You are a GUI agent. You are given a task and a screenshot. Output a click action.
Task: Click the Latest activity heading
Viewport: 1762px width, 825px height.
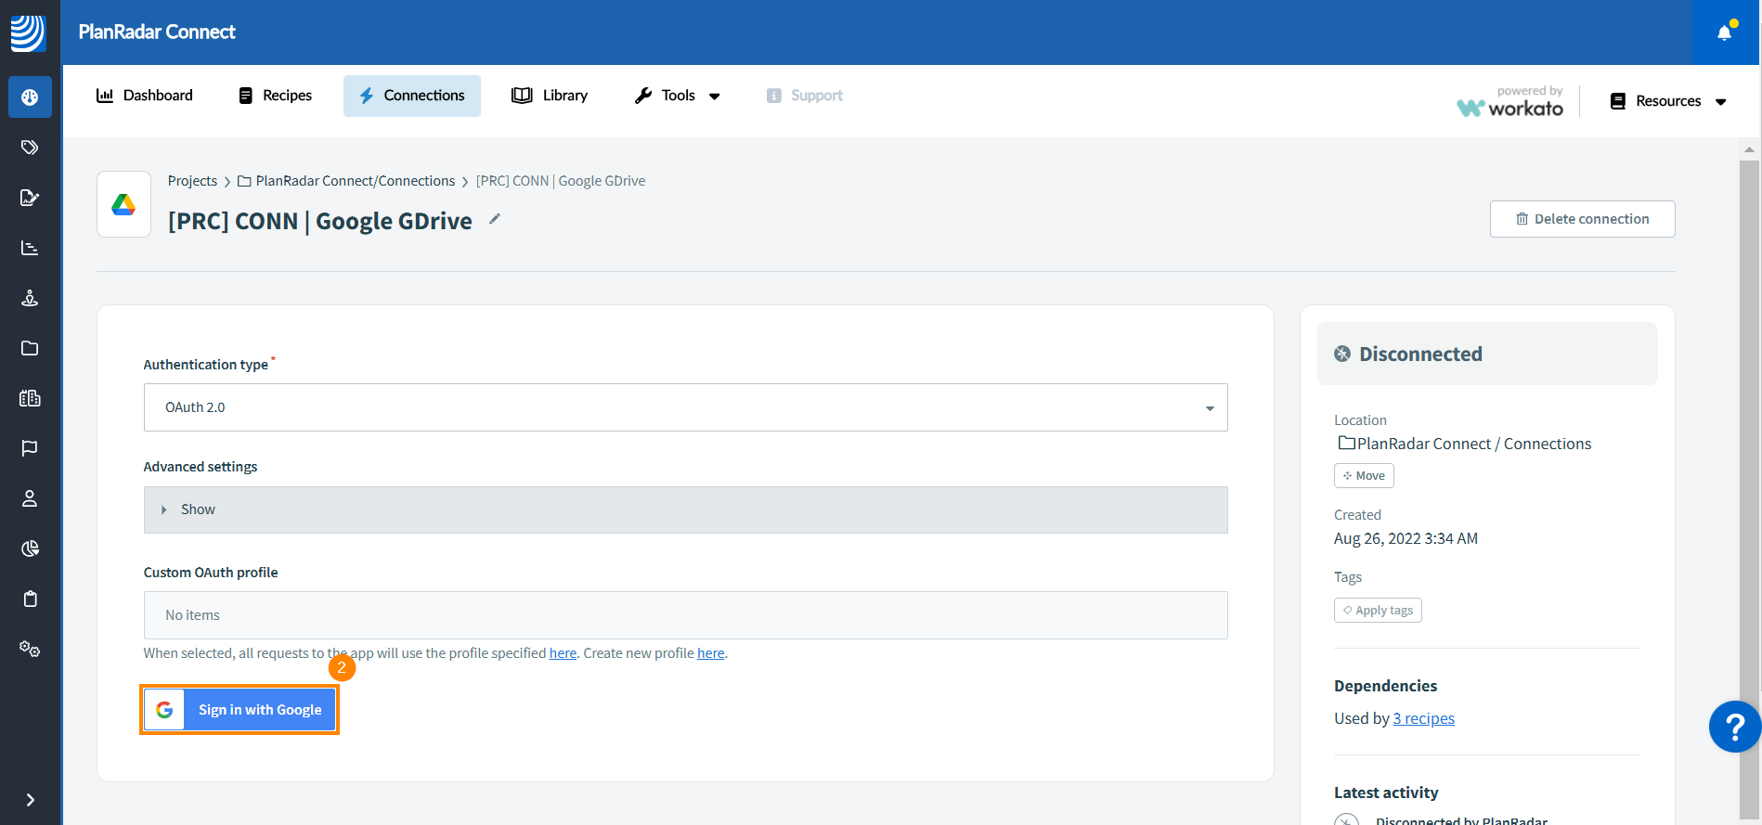pyautogui.click(x=1386, y=793)
